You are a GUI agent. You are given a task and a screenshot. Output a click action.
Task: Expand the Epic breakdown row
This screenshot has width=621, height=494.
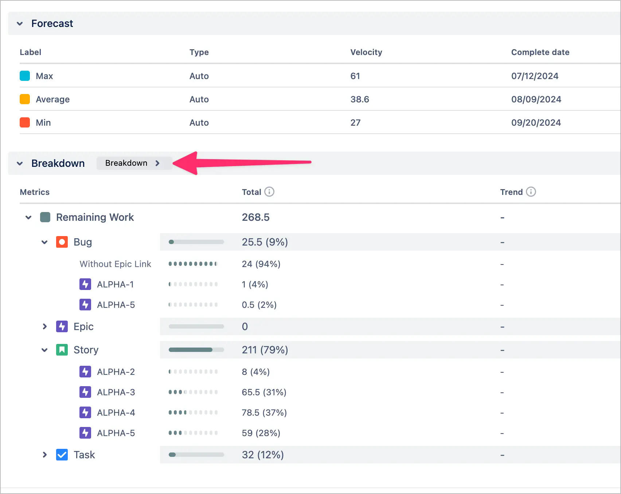click(44, 326)
